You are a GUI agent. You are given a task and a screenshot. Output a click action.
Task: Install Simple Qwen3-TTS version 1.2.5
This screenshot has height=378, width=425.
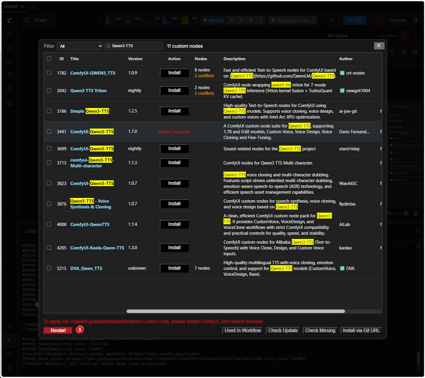point(174,111)
